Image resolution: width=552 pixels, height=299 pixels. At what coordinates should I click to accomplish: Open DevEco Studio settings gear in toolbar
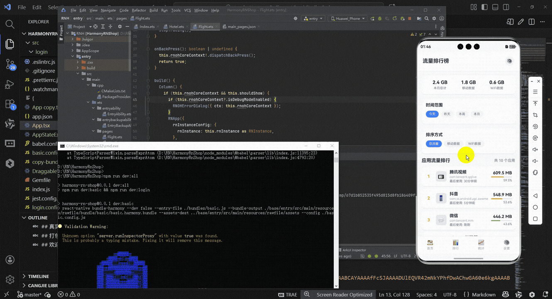click(x=434, y=19)
